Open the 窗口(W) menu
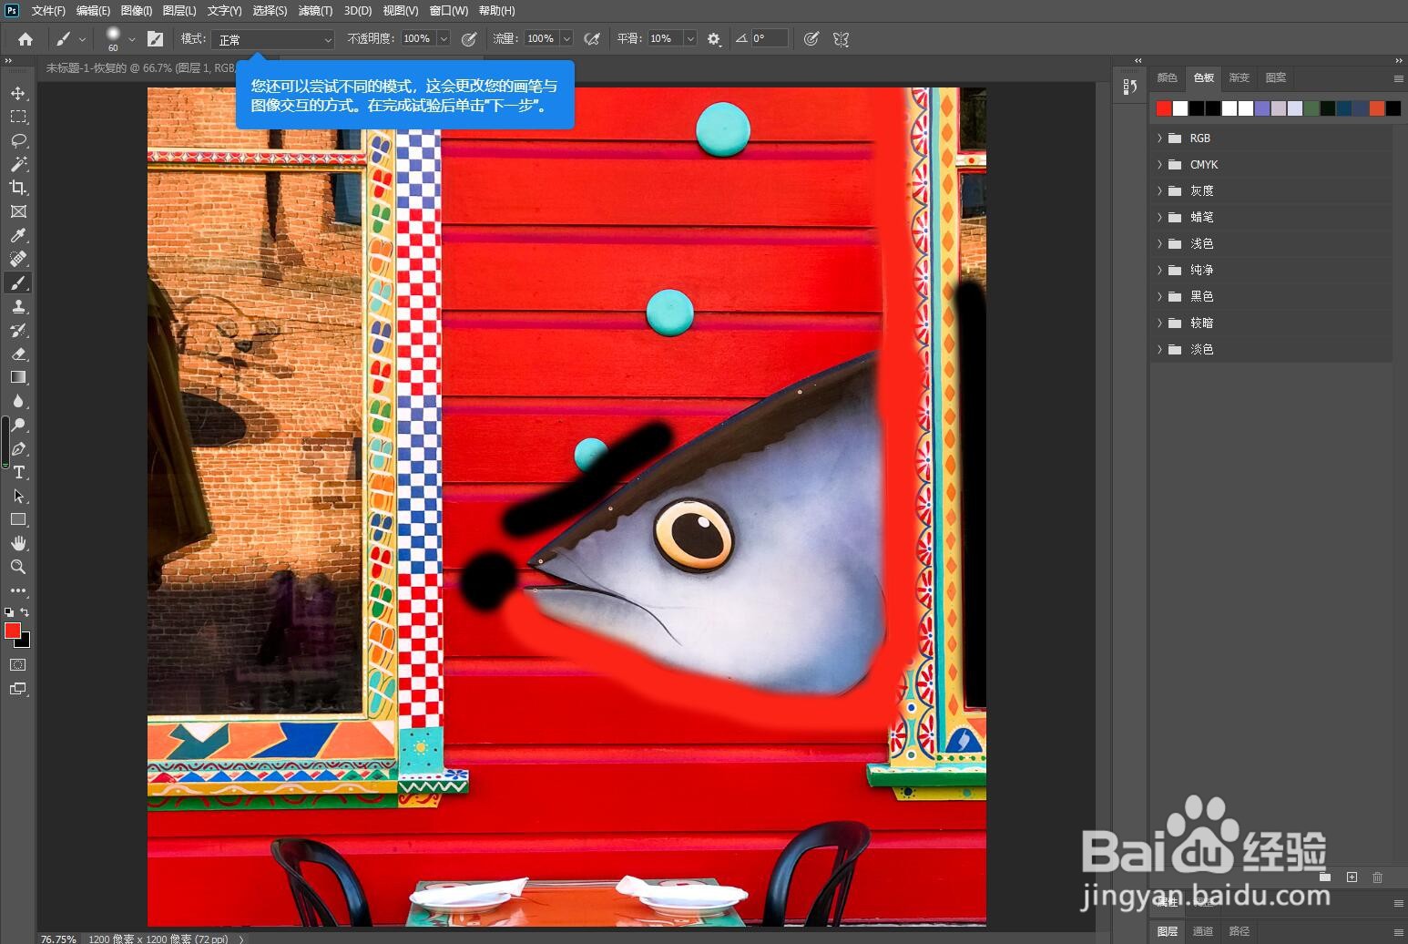The height and width of the screenshot is (944, 1408). tap(448, 11)
